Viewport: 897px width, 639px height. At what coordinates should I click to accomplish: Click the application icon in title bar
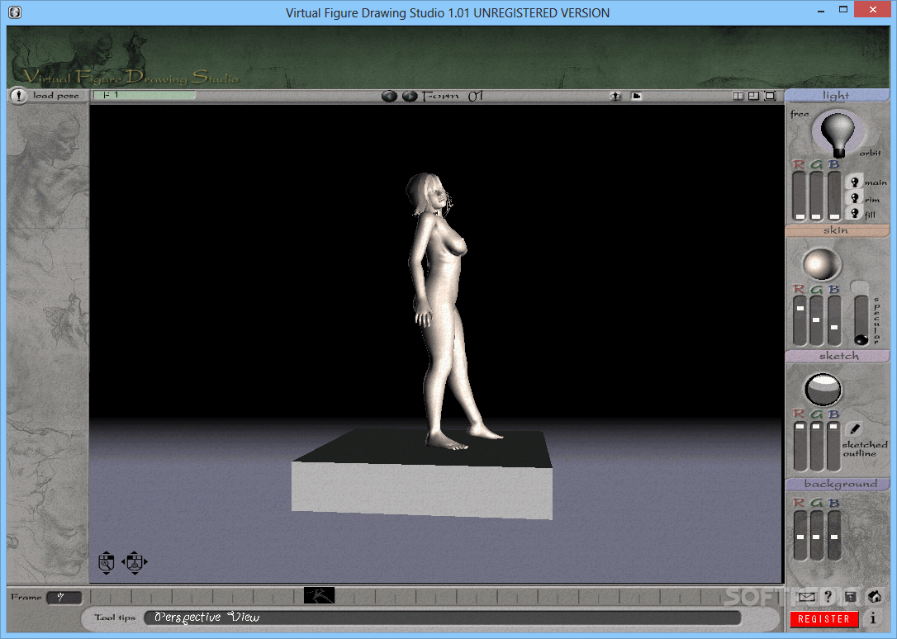(16, 12)
